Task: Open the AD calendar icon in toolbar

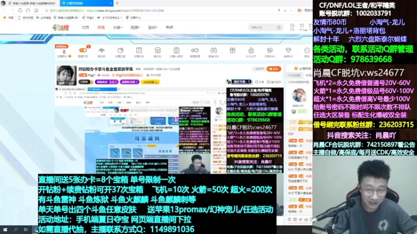Action: click(x=213, y=50)
